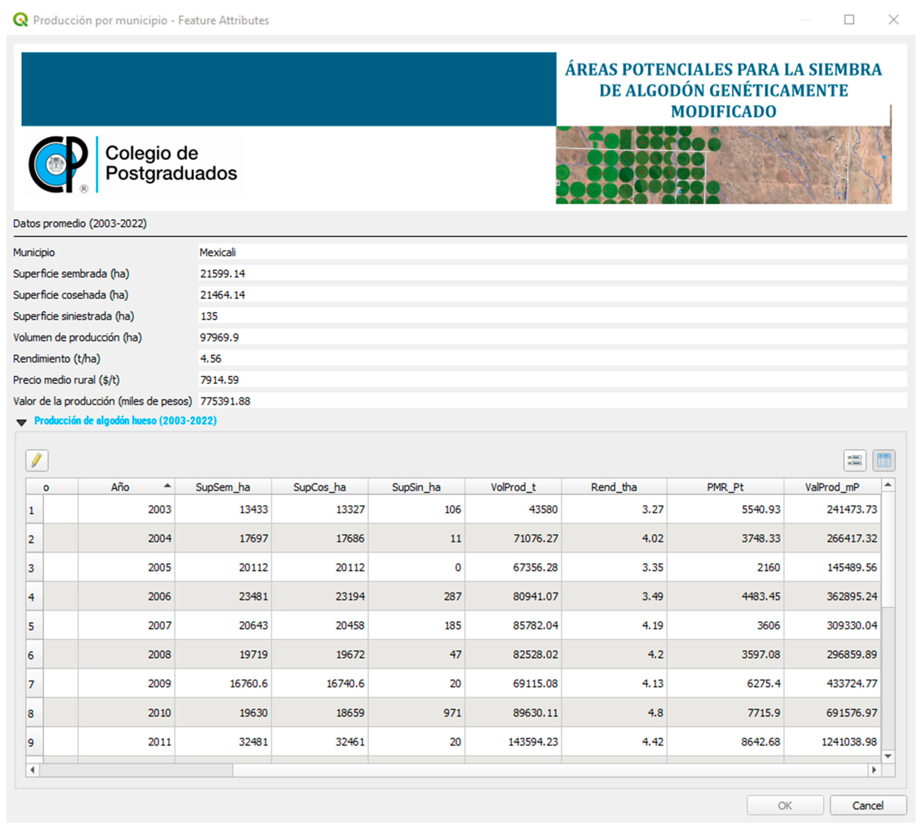Maximize the Feature Attributes window
This screenshot has width=922, height=828.
point(849,19)
